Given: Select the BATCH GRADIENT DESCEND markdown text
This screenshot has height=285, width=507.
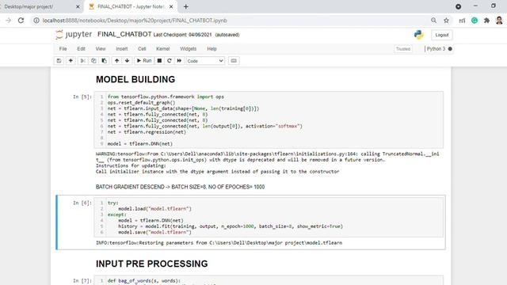Looking at the screenshot, I should 180,187.
